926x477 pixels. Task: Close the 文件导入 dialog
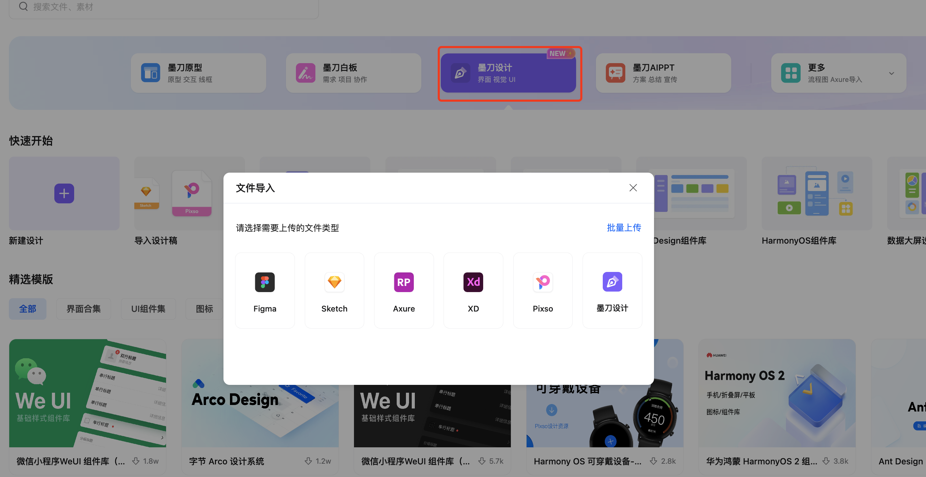(x=633, y=188)
